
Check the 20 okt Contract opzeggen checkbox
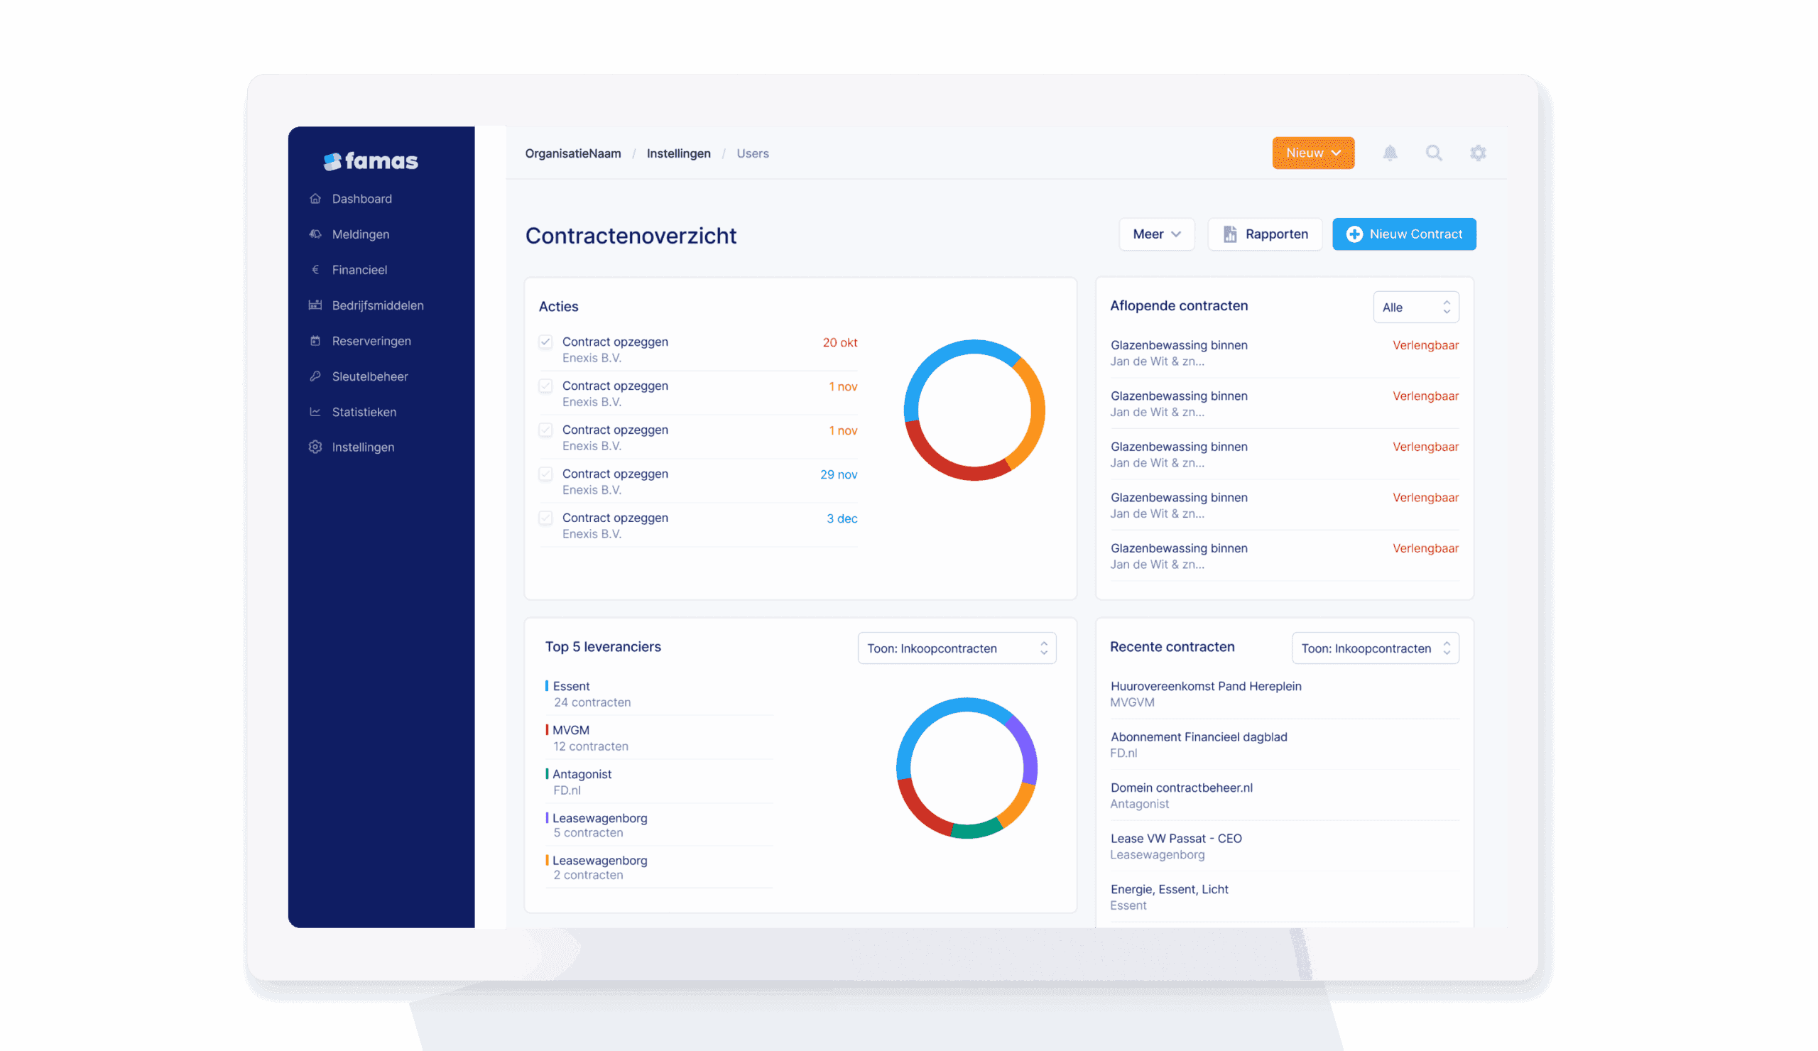tap(545, 342)
